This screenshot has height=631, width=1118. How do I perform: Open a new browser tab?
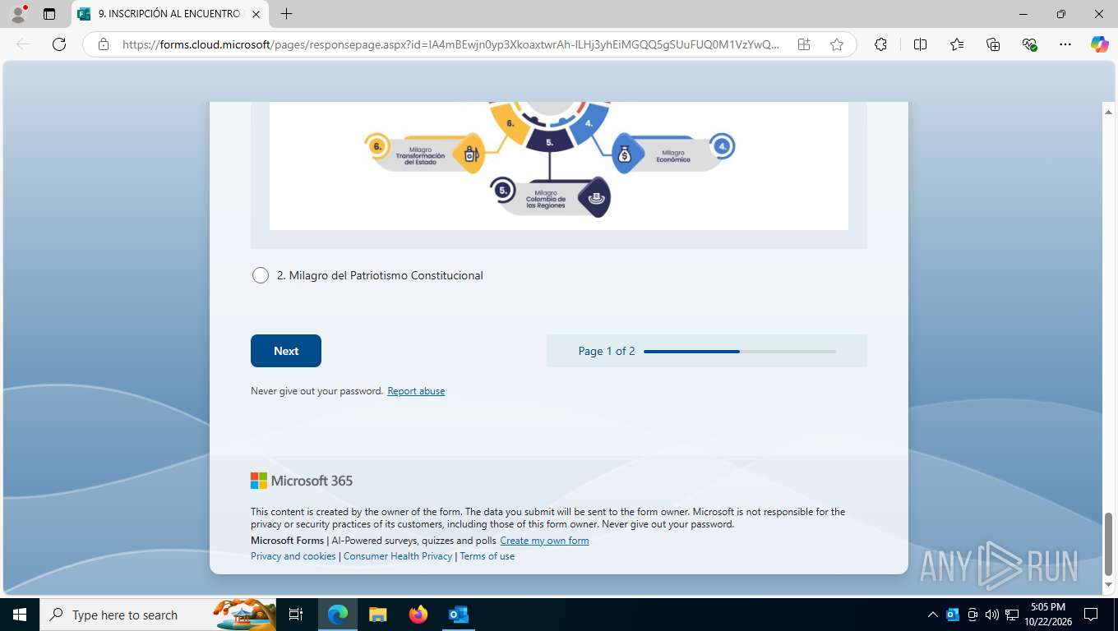pyautogui.click(x=286, y=14)
